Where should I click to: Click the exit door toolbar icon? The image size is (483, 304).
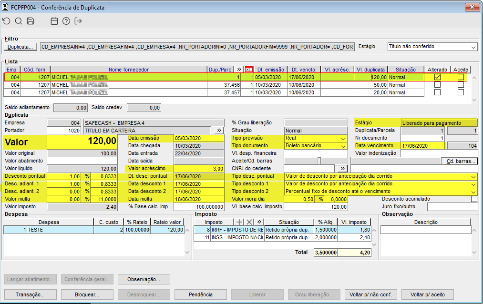click(78, 21)
